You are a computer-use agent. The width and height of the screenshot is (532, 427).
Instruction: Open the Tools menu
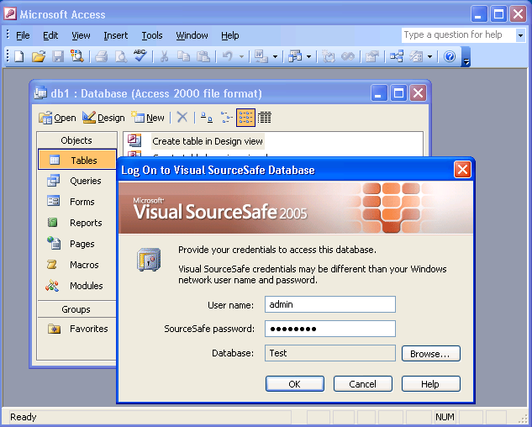point(152,35)
